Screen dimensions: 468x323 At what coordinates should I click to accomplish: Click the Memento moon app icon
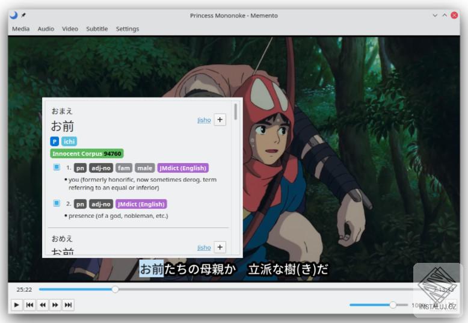(13, 15)
